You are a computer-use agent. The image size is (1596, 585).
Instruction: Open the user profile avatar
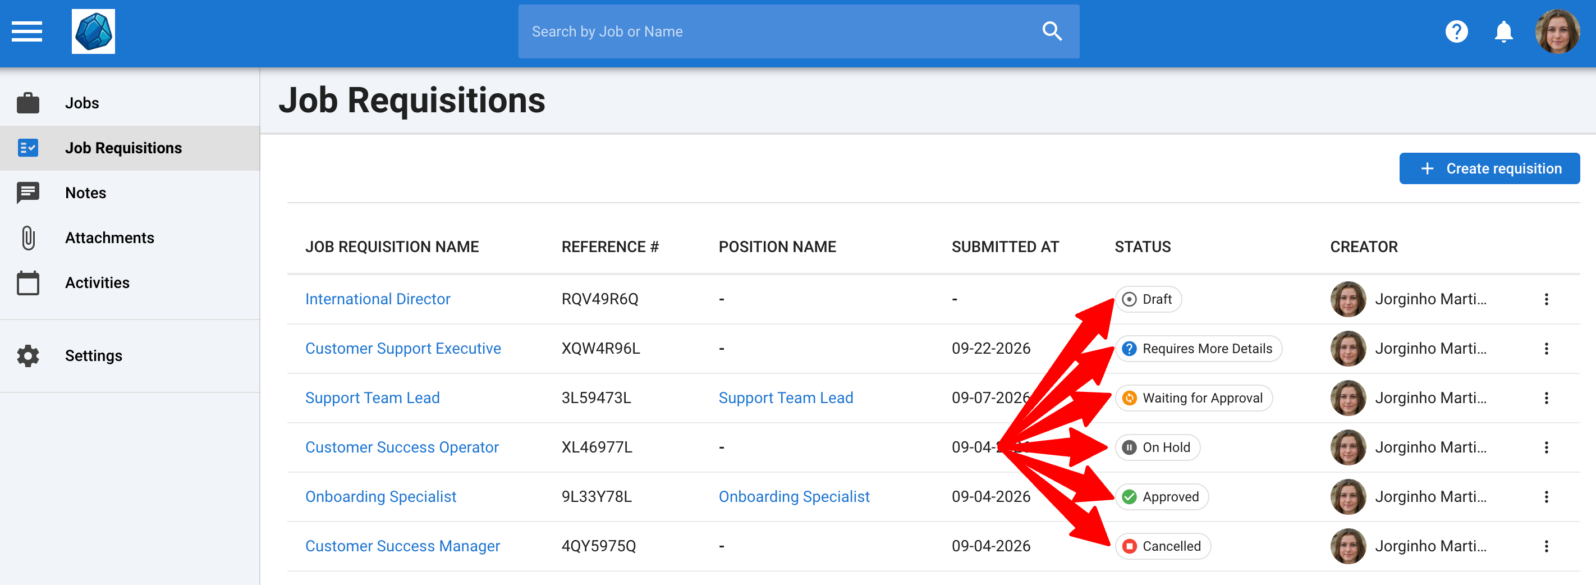click(1556, 31)
